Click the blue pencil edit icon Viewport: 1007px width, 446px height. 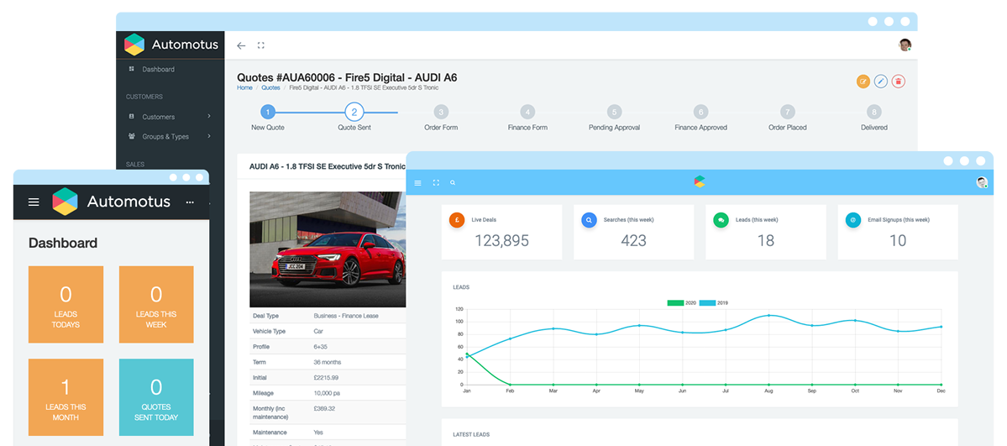click(x=880, y=81)
